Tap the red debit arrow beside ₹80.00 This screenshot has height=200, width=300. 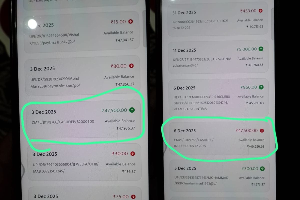[x=131, y=66]
